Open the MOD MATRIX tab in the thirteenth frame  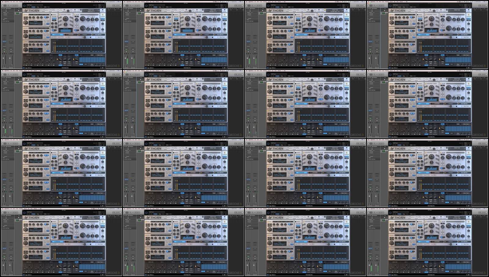pyautogui.click(x=98, y=242)
